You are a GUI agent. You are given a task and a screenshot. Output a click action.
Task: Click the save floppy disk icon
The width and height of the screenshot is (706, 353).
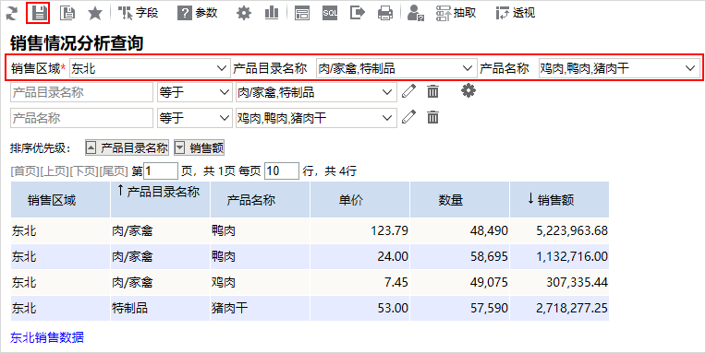tap(38, 13)
